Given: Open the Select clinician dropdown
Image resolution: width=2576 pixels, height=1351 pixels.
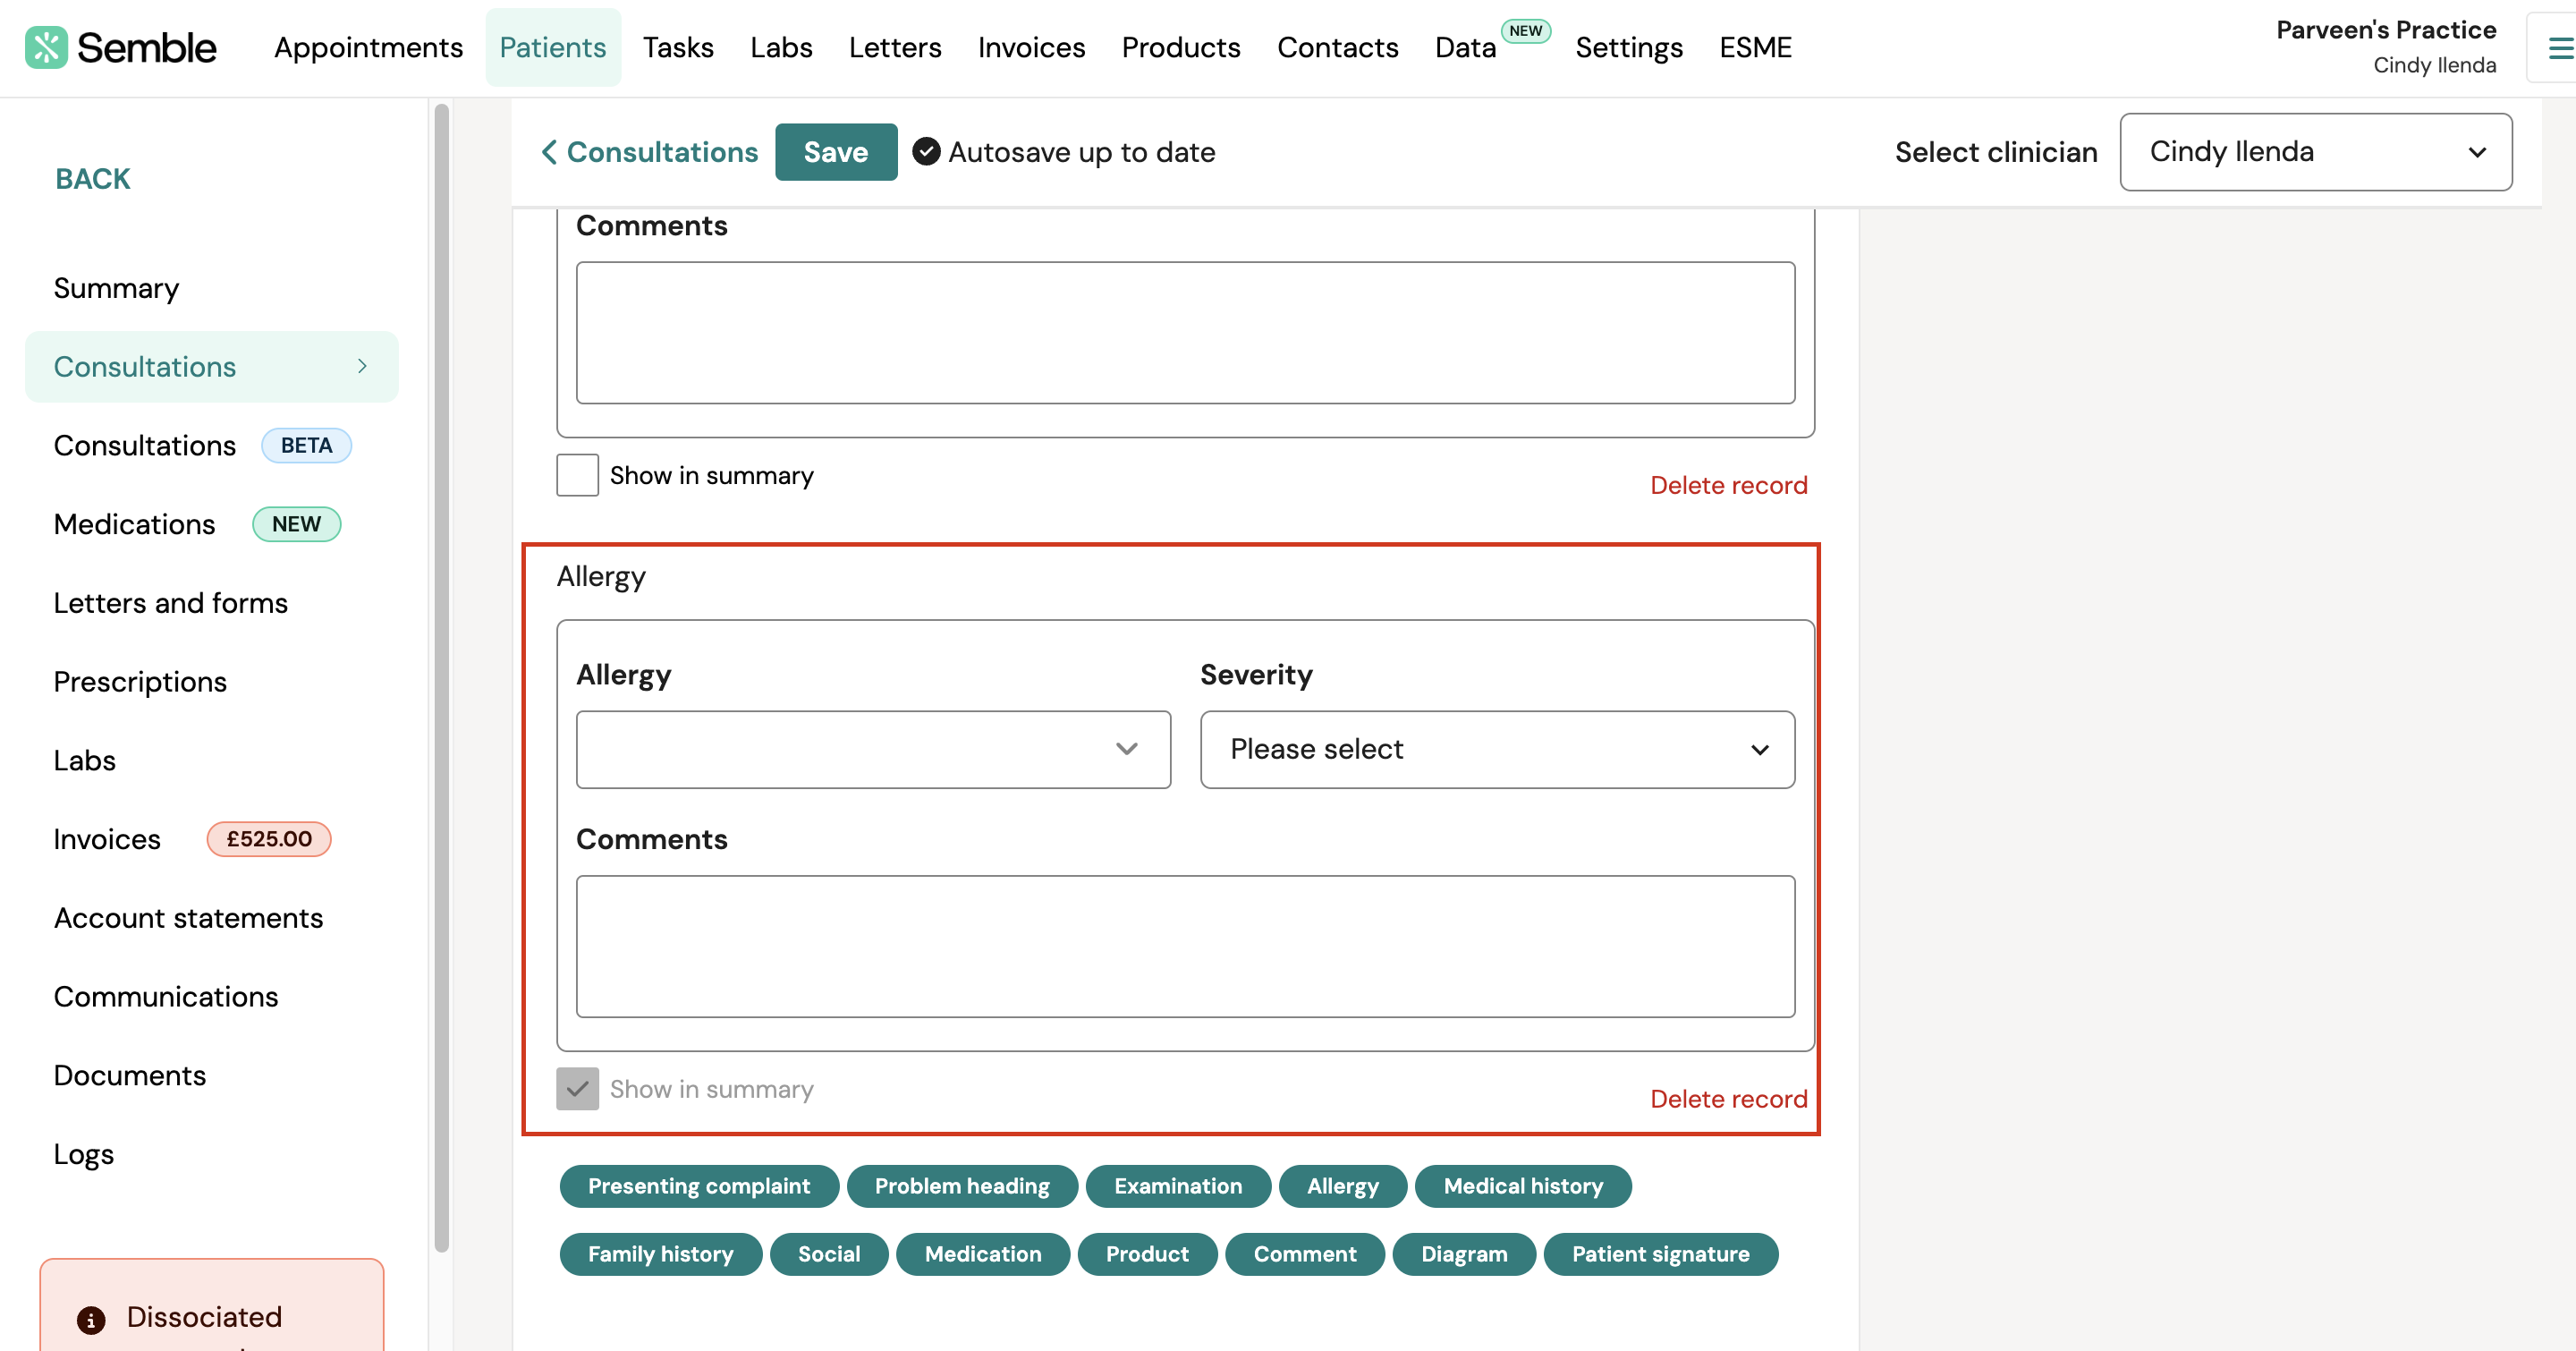Looking at the screenshot, I should pos(2315,152).
